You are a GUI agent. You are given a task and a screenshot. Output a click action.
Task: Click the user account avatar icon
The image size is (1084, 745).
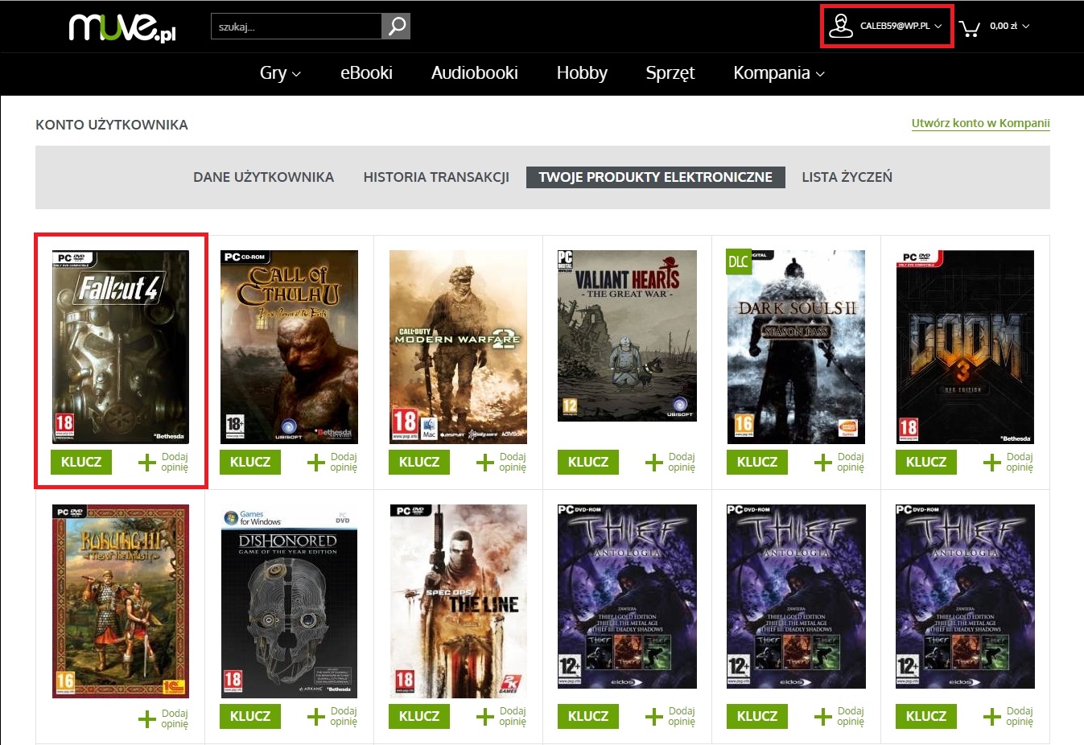(x=841, y=26)
